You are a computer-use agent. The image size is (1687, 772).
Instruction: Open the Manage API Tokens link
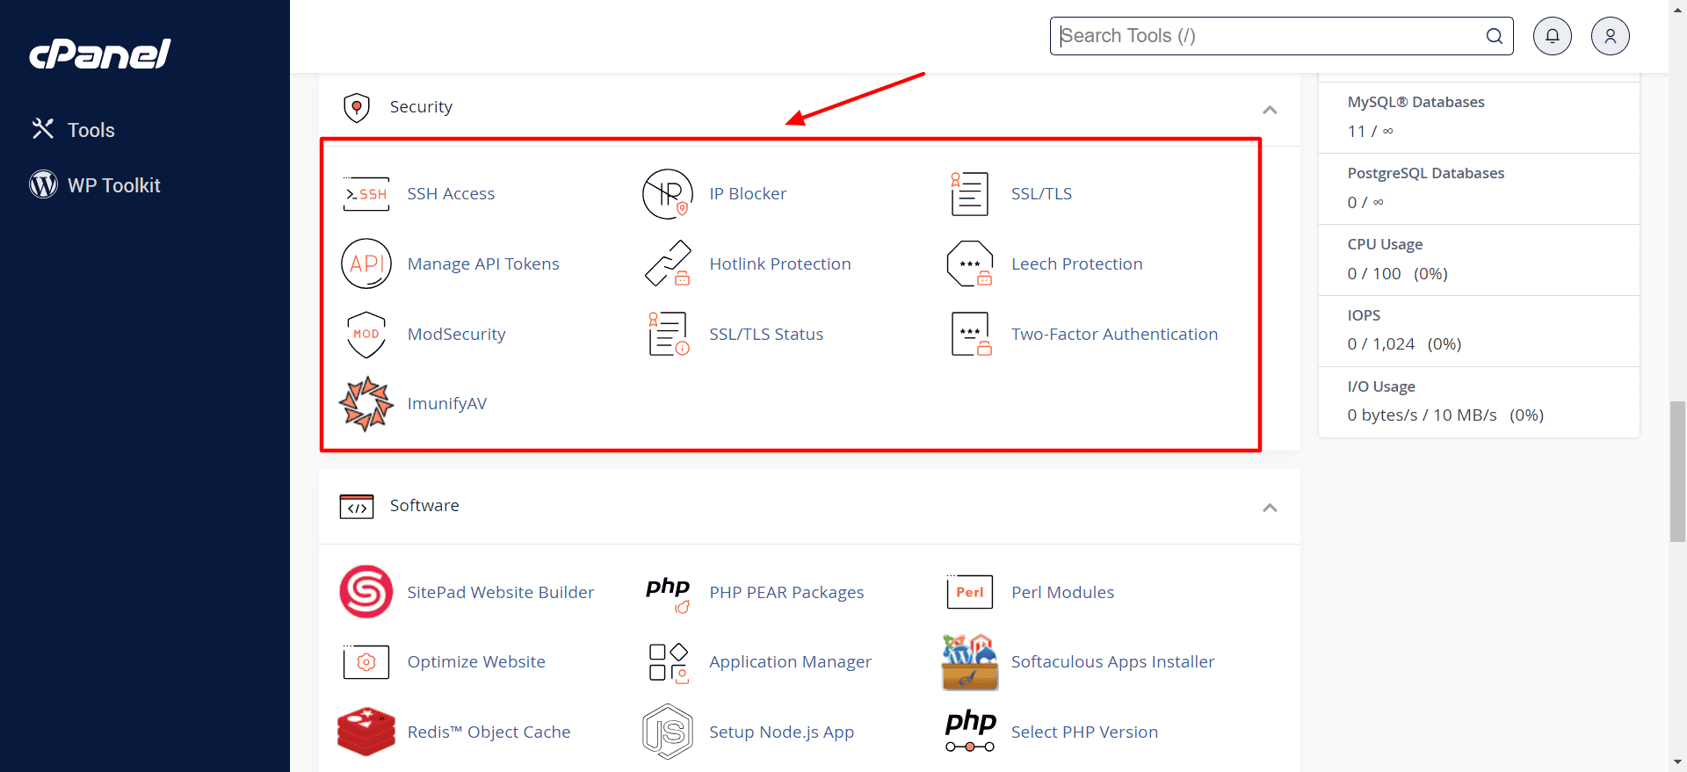pos(482,264)
